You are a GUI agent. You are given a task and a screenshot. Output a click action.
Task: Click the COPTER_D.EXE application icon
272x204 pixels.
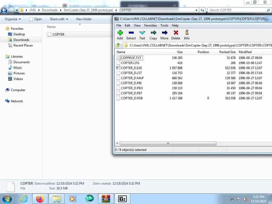[118, 68]
